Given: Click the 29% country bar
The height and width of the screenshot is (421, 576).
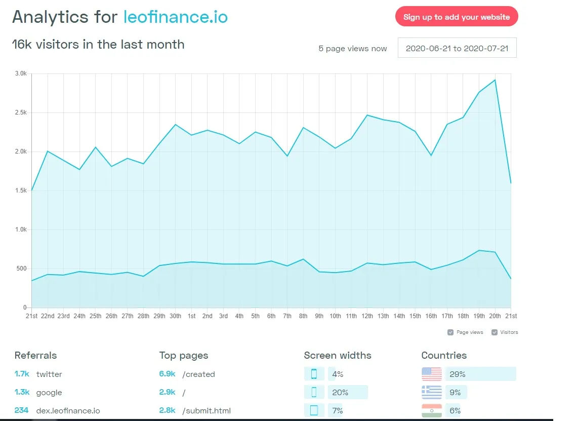Looking at the screenshot, I should (481, 374).
